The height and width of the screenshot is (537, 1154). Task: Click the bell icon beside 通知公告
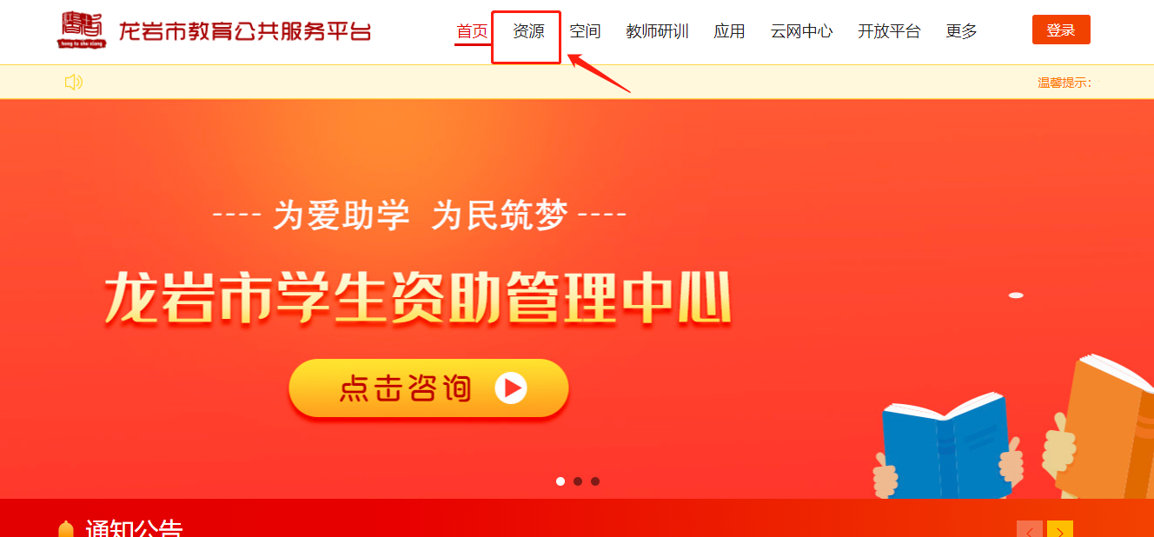coord(65,528)
